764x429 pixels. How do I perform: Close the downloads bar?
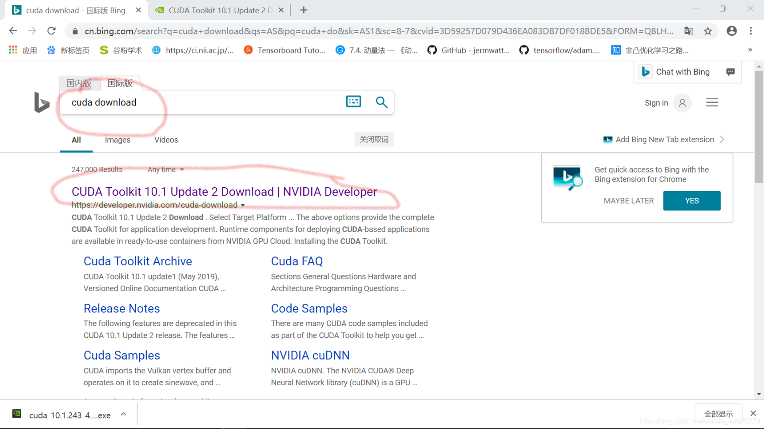pyautogui.click(x=753, y=414)
